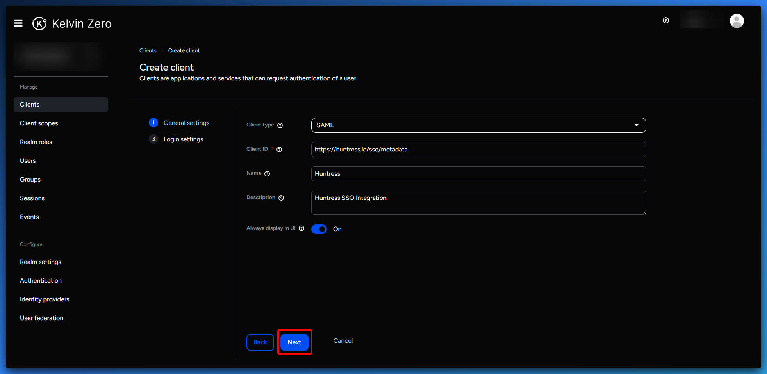The width and height of the screenshot is (767, 374).
Task: Open Sessions in the sidebar
Action: click(x=61, y=198)
